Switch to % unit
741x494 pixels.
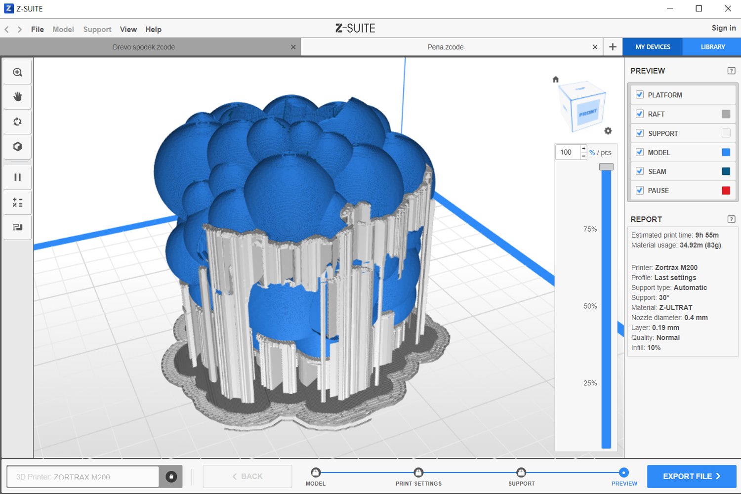592,153
